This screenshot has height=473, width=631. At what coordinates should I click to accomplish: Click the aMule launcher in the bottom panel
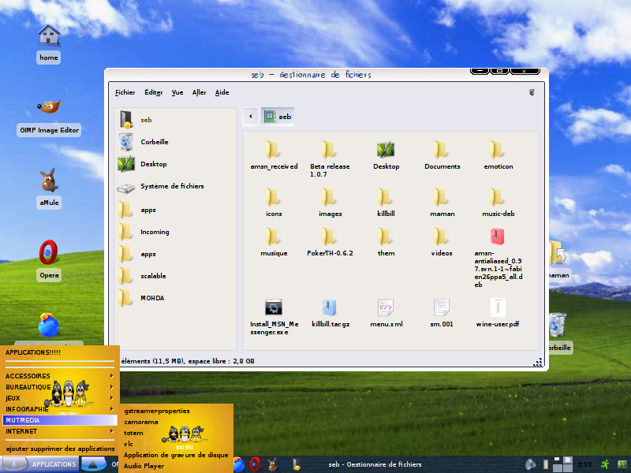[272, 464]
